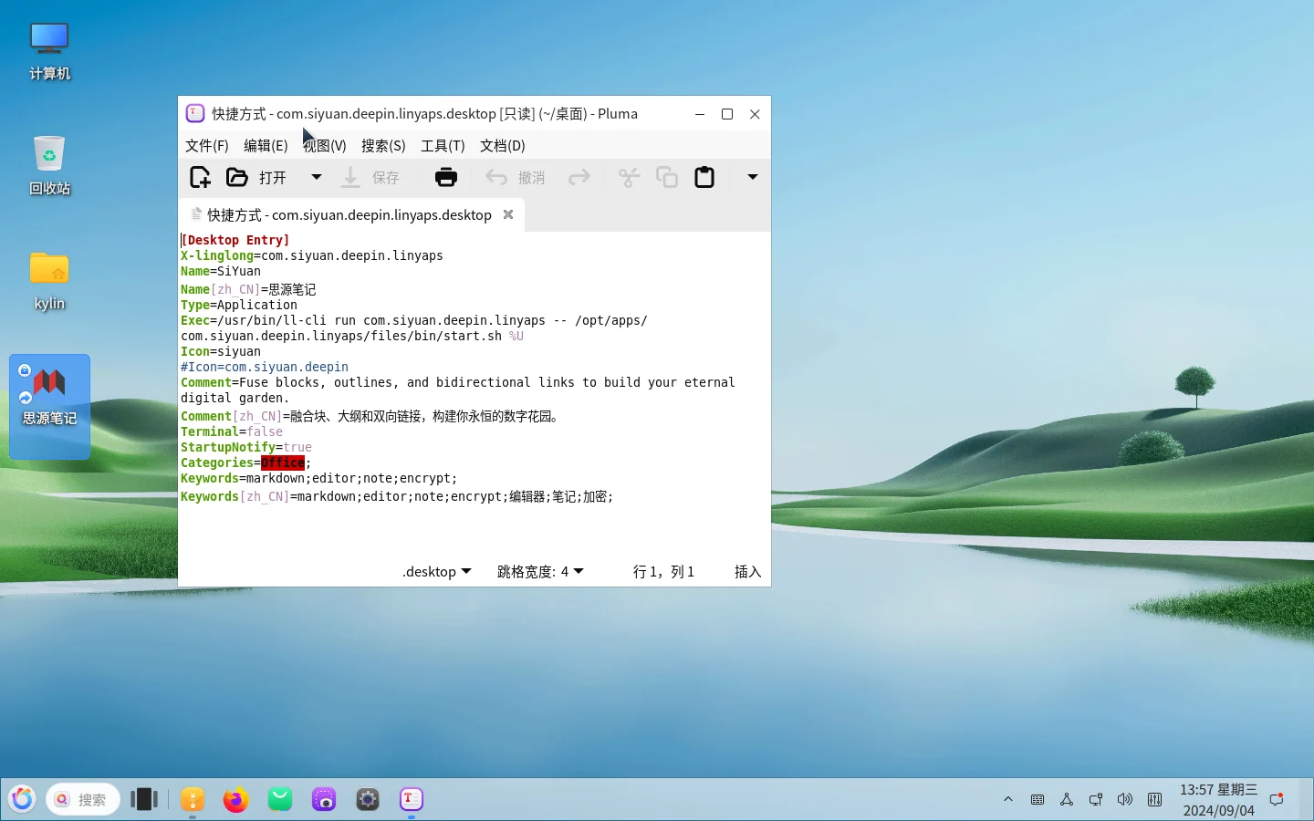
Task: Click the Open file toolbar button
Action: coord(257,177)
